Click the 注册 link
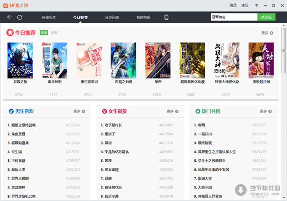 [x=245, y=5]
